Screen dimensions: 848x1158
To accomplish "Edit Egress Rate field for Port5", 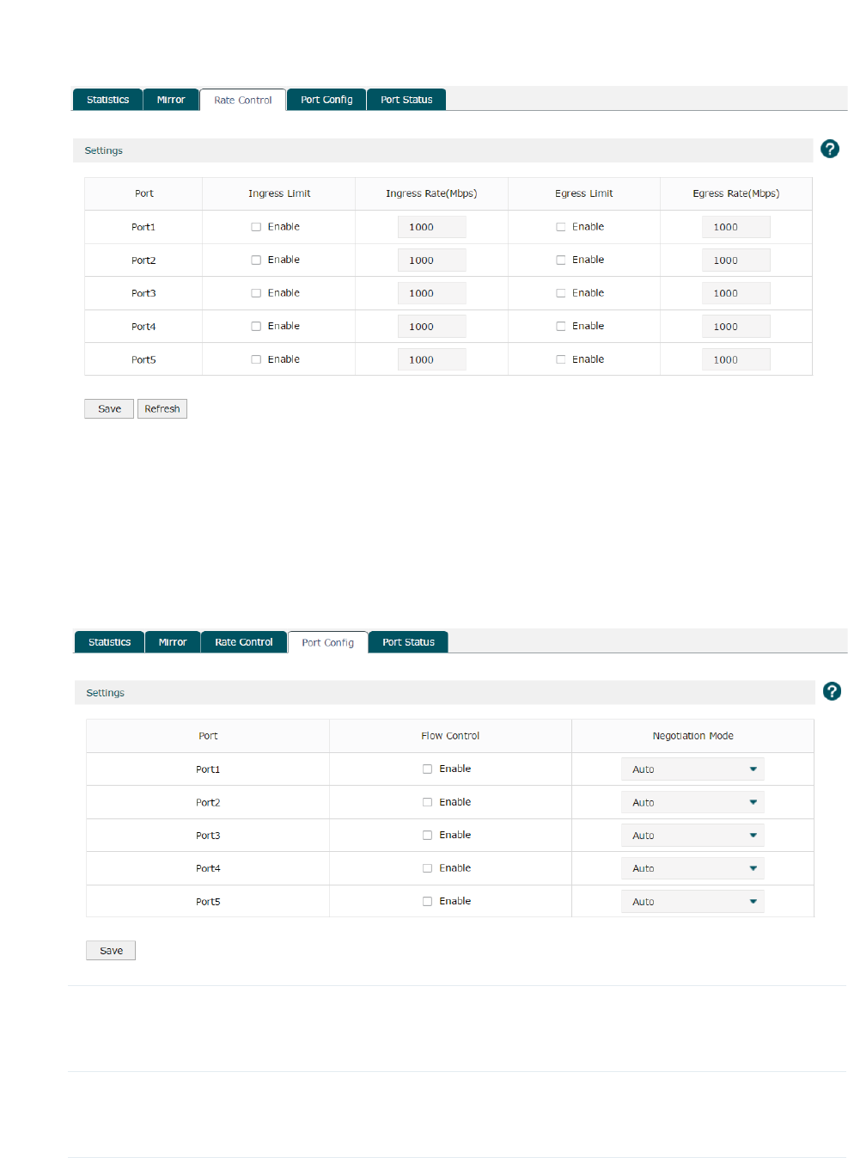I will (x=736, y=359).
